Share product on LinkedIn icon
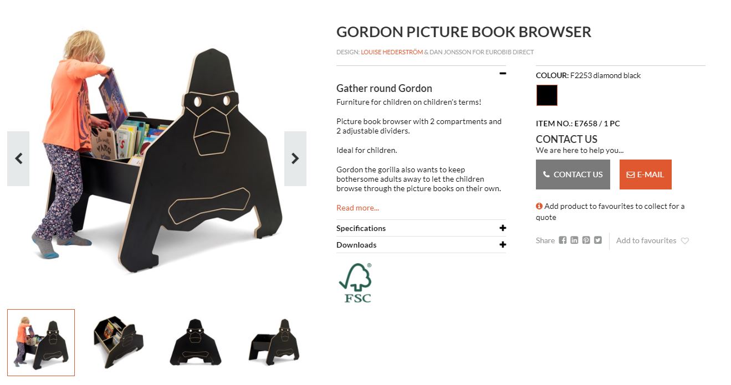Viewport: 731px width, 385px height. click(574, 240)
